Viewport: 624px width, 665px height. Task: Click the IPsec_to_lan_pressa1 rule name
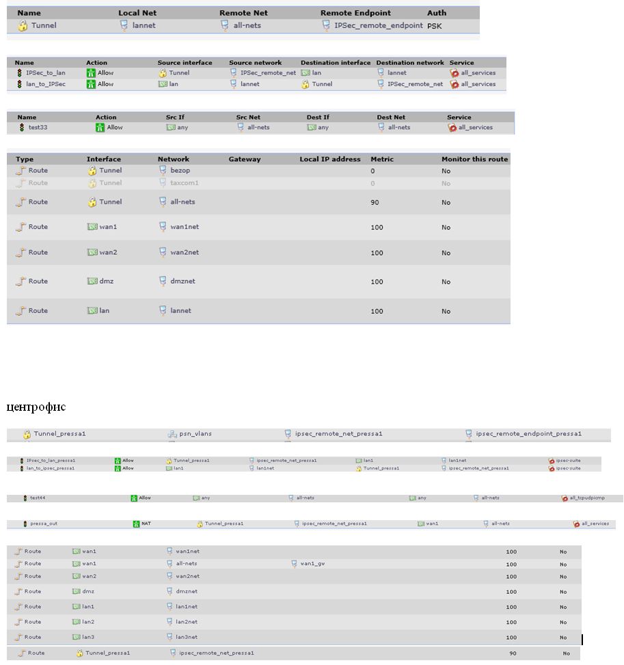tap(51, 461)
